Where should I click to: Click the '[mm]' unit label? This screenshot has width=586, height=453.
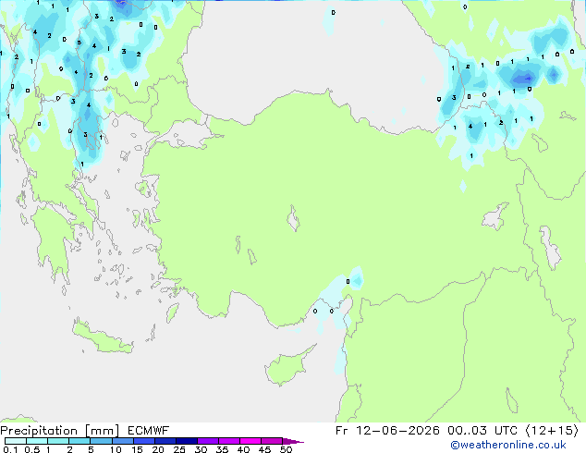coord(102,431)
